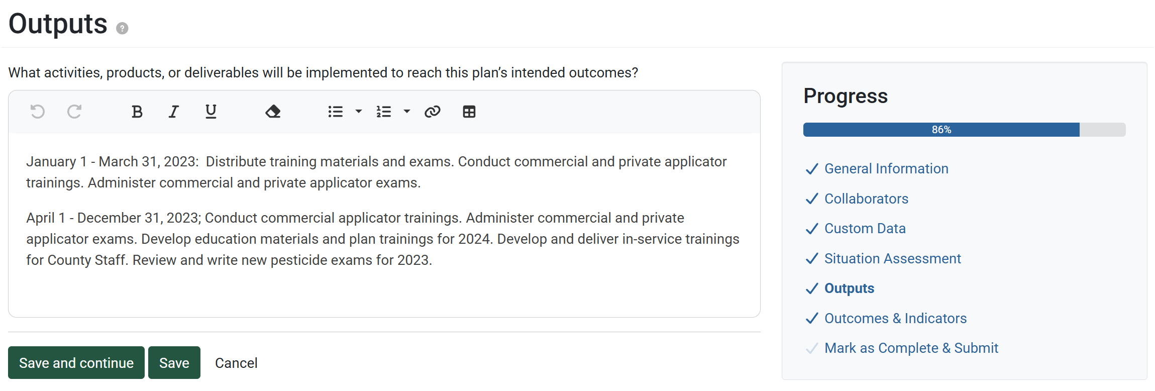The width and height of the screenshot is (1155, 391).
Task: Click the Save button
Action: 174,363
